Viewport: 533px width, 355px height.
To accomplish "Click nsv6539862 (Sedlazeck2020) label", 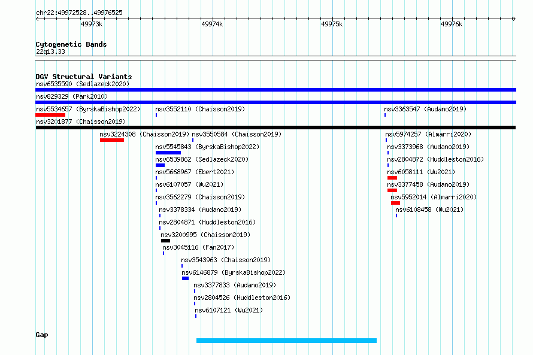I will click(x=202, y=159).
